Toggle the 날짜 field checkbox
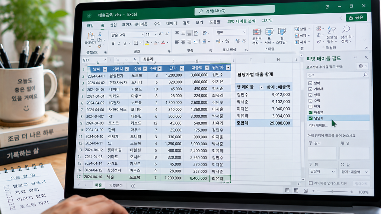 point(310,83)
